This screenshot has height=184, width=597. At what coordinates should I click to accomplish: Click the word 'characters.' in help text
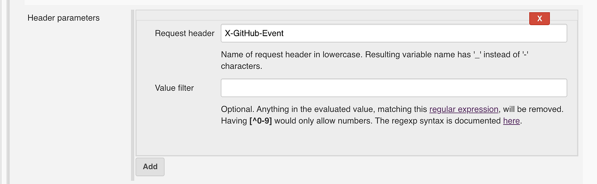[x=241, y=66]
